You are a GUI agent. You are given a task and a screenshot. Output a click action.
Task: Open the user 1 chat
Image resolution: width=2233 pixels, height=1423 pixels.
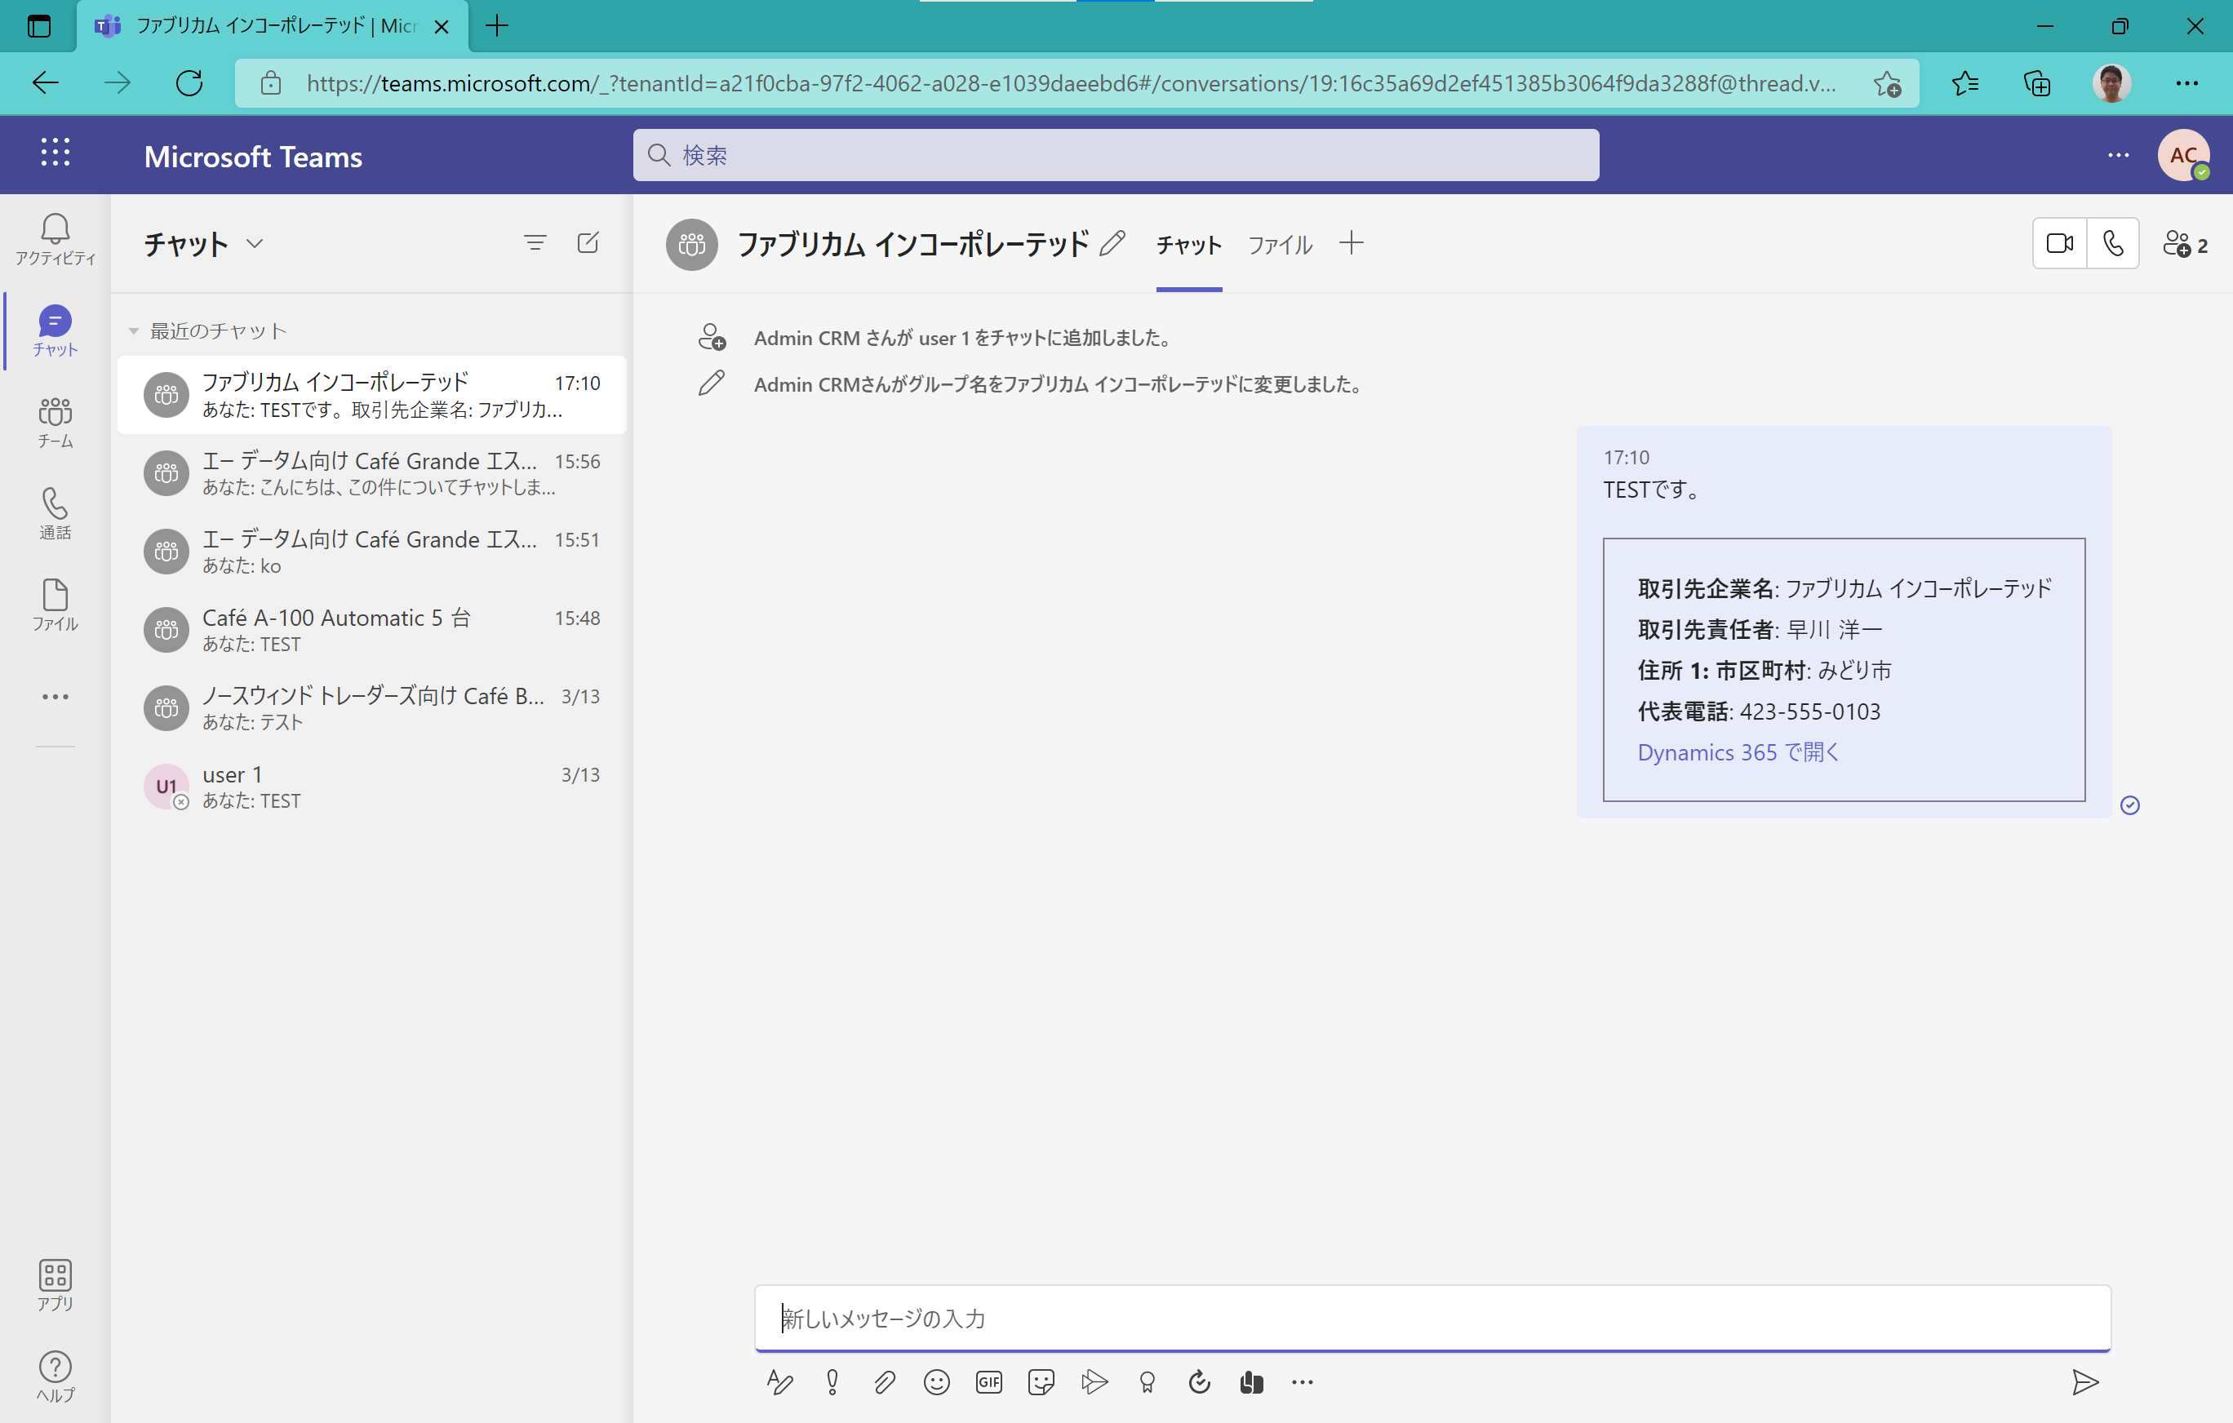coord(372,787)
